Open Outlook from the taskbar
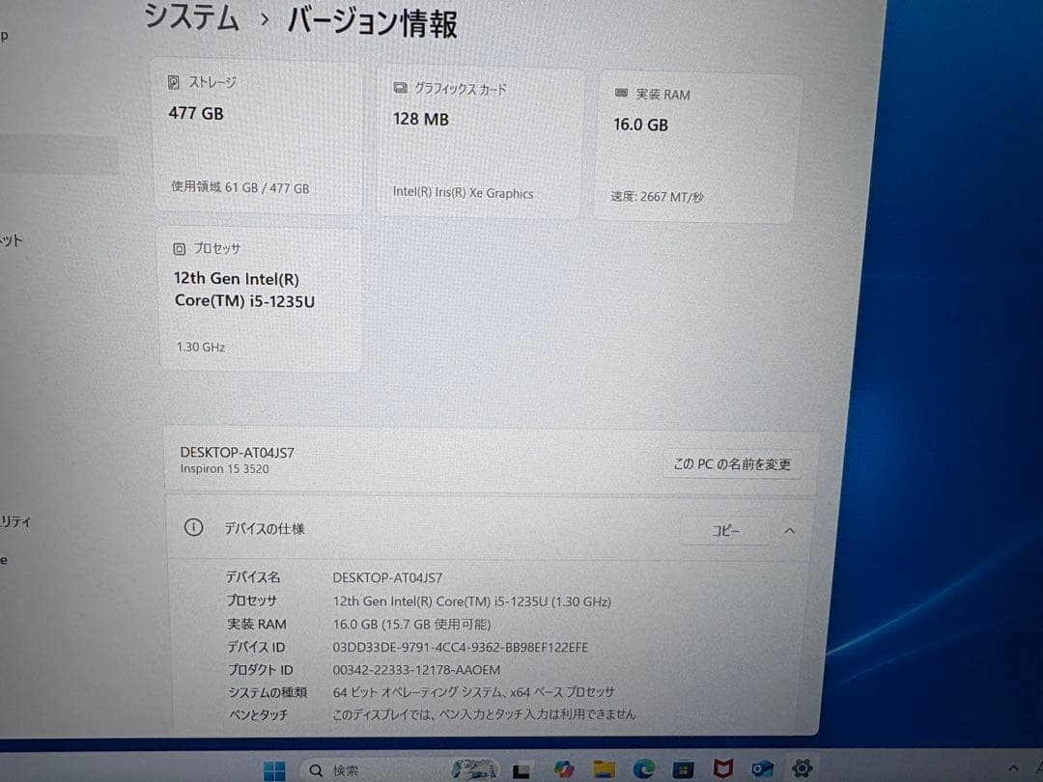This screenshot has height=782, width=1043. (x=762, y=769)
